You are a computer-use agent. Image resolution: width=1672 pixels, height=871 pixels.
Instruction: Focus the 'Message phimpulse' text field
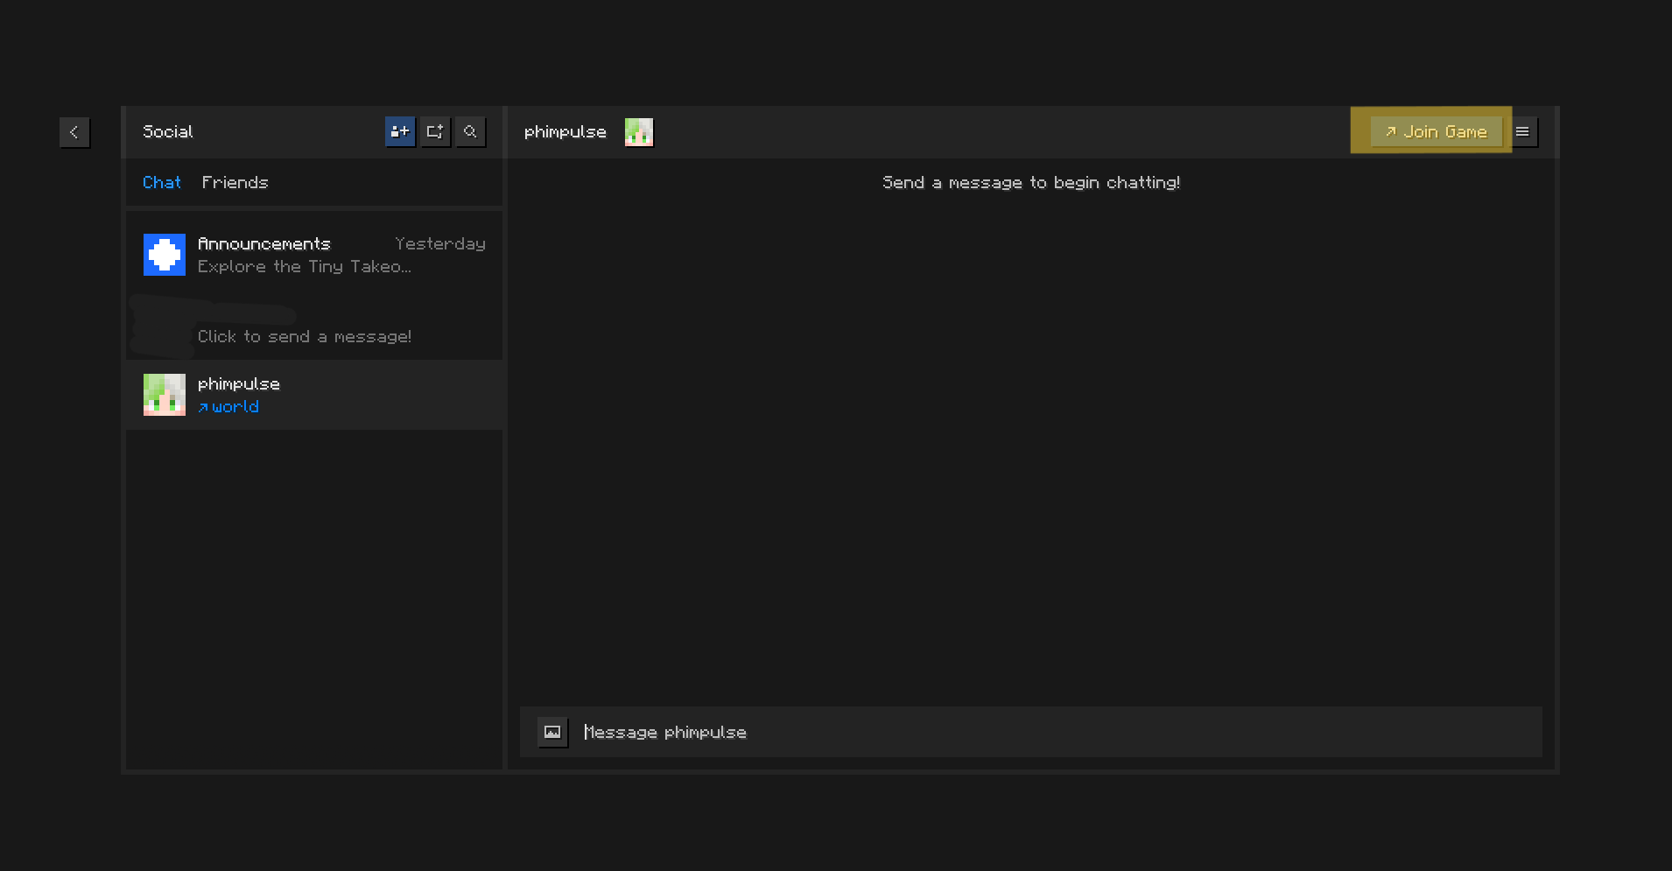click(1050, 732)
